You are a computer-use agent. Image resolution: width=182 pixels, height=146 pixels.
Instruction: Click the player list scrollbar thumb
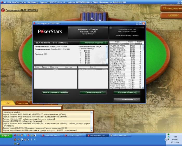[x=143, y=48]
